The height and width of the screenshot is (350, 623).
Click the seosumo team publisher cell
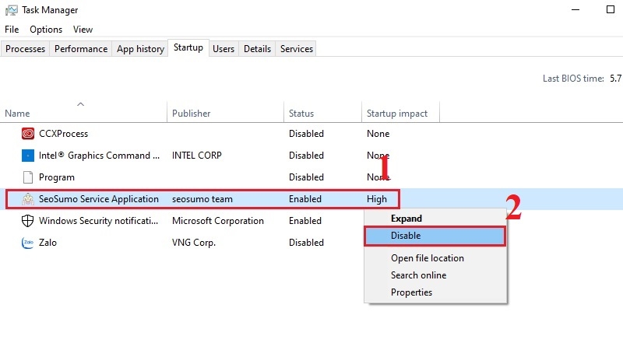coord(202,199)
